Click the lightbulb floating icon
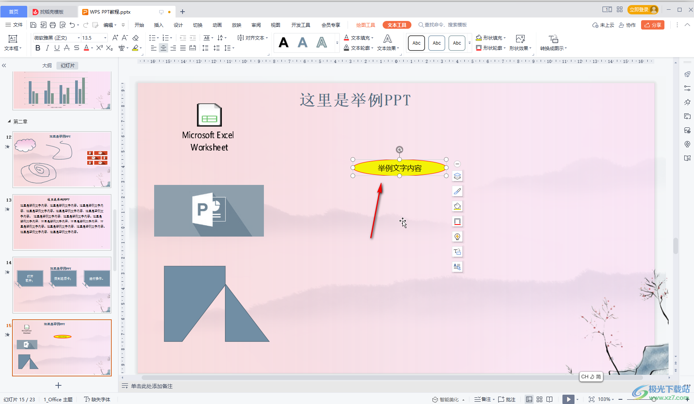The image size is (694, 404). 457,237
